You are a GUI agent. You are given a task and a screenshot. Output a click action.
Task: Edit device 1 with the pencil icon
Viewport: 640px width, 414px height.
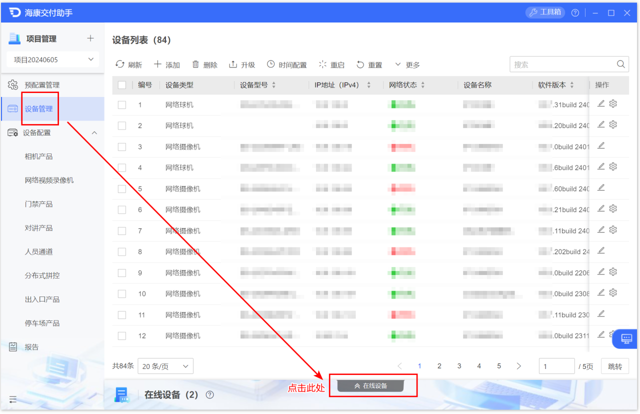point(601,103)
